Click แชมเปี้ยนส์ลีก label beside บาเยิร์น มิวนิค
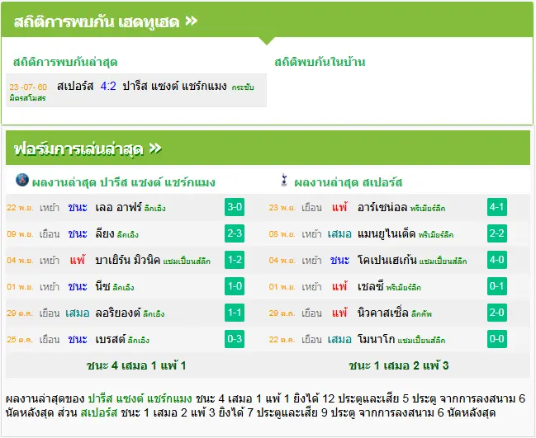The height and width of the screenshot is (438, 536). (x=187, y=261)
